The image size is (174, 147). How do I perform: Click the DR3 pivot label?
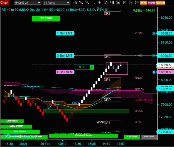[x=107, y=14]
